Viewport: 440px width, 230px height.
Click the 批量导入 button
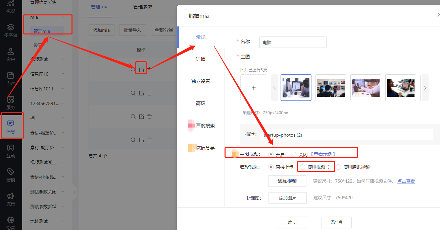(132, 30)
